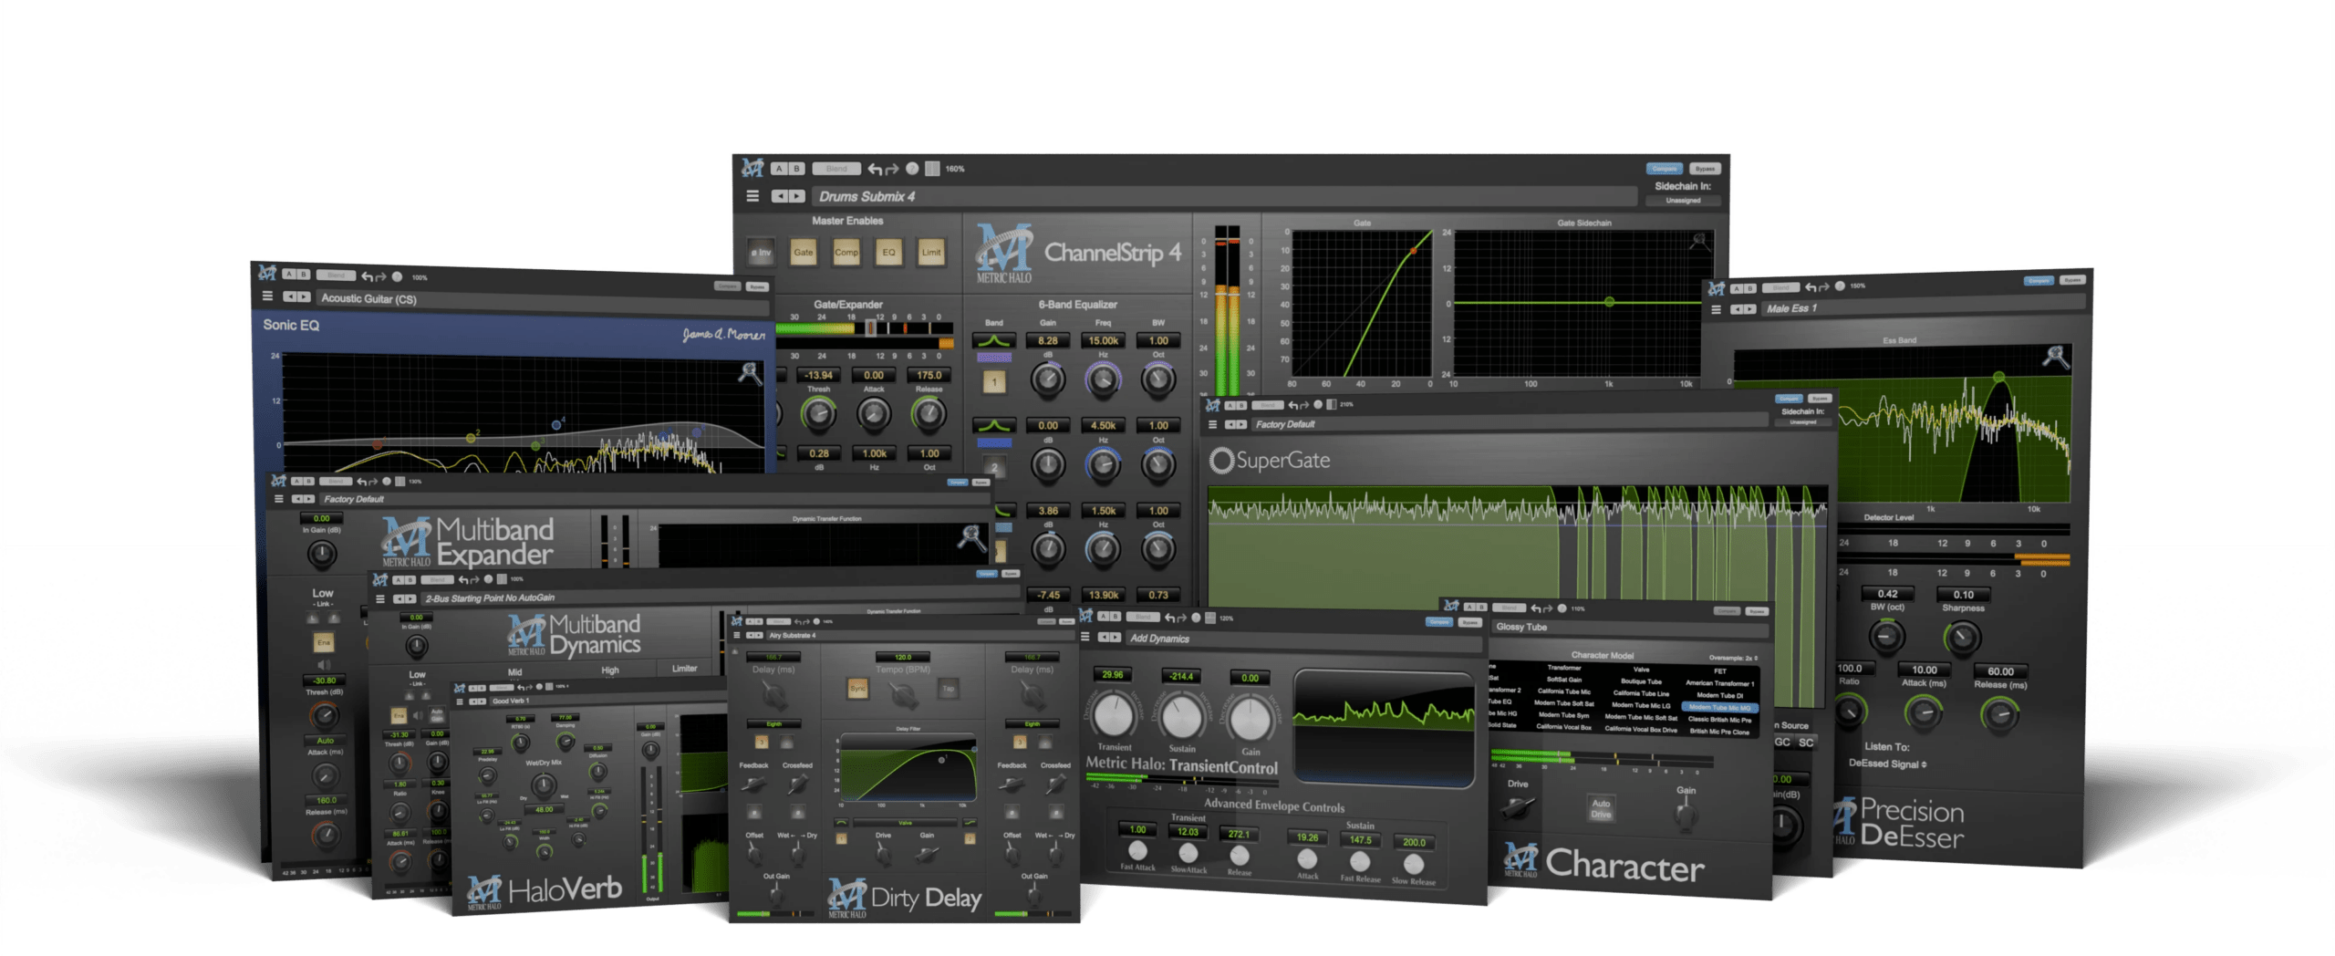
Task: Click the magnifier icon in Sonic EQ graph
Action: [750, 372]
